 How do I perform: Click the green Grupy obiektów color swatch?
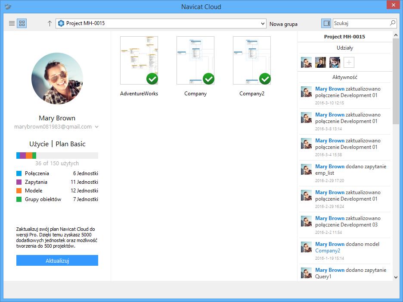19,199
